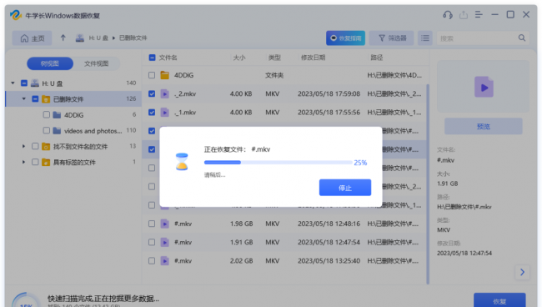
Task: Click the 2.02 GB #.mkv file icon
Action: pyautogui.click(x=165, y=260)
